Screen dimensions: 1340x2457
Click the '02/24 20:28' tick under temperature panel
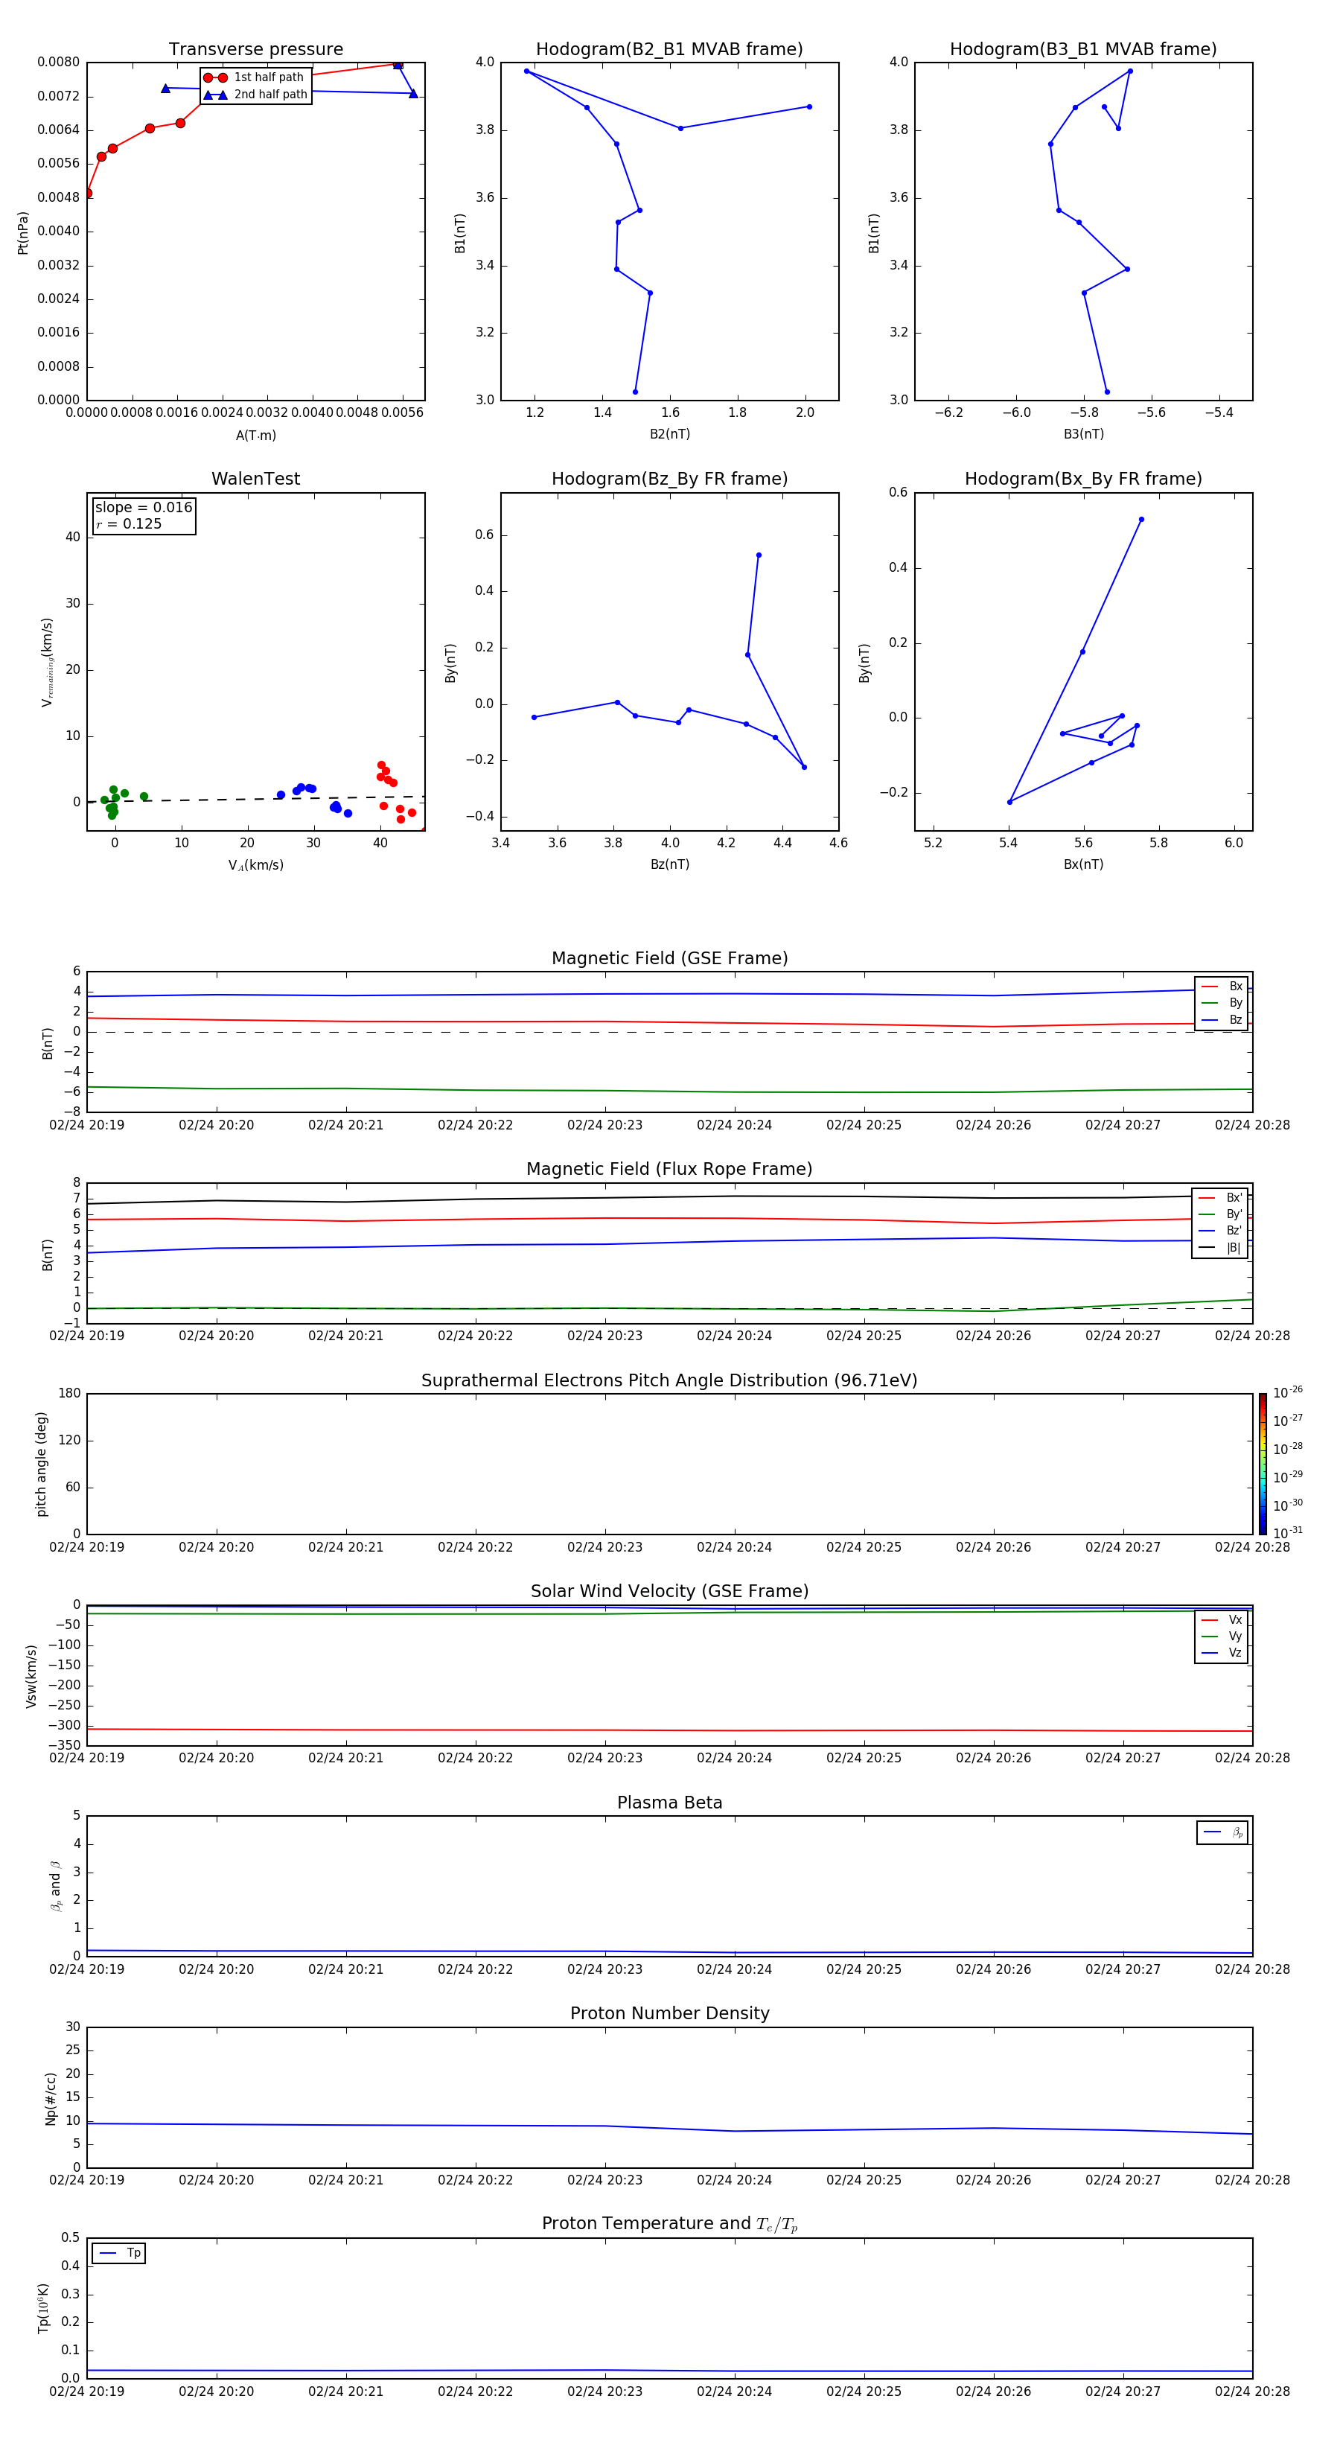[1252, 2392]
